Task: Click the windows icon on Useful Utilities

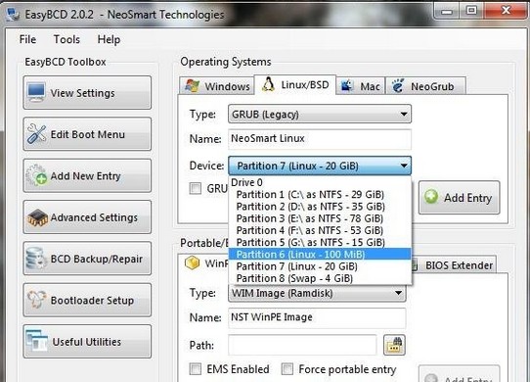Action: tap(37, 340)
